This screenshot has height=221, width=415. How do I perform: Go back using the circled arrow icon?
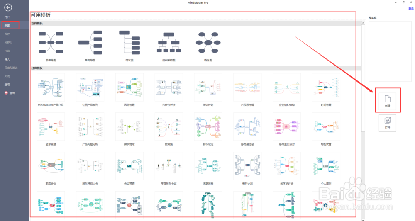coord(8,7)
